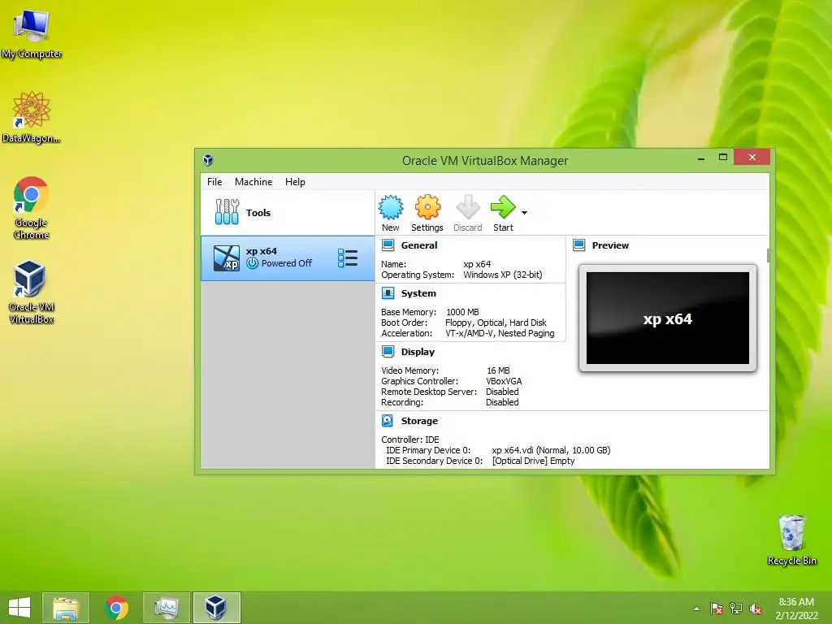Click the 'Windows XP (32-bit)' value
Viewport: 832px width, 624px height.
click(502, 275)
